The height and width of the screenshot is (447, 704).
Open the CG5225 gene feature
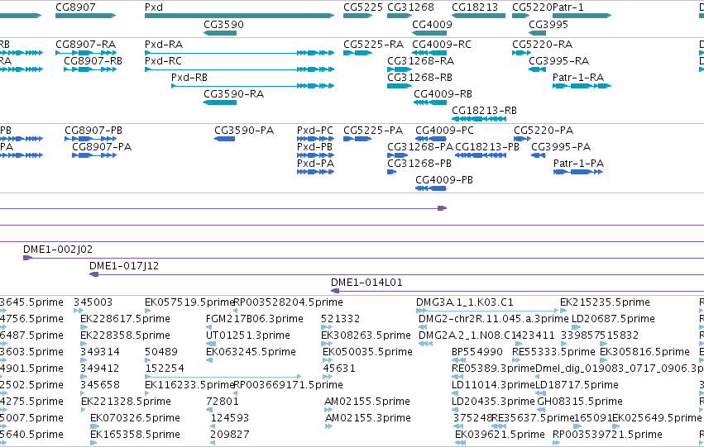pos(358,16)
